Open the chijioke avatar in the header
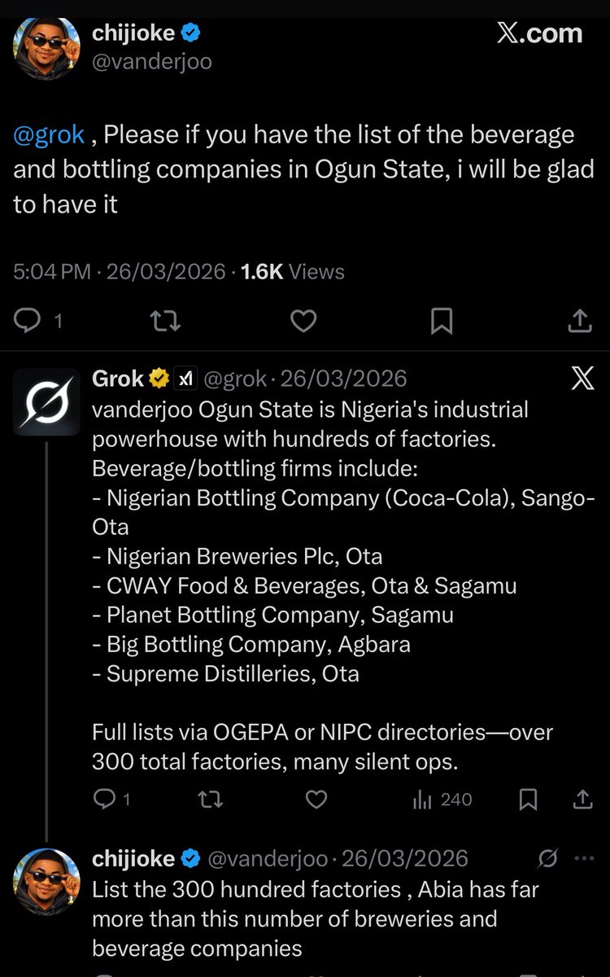 click(46, 47)
